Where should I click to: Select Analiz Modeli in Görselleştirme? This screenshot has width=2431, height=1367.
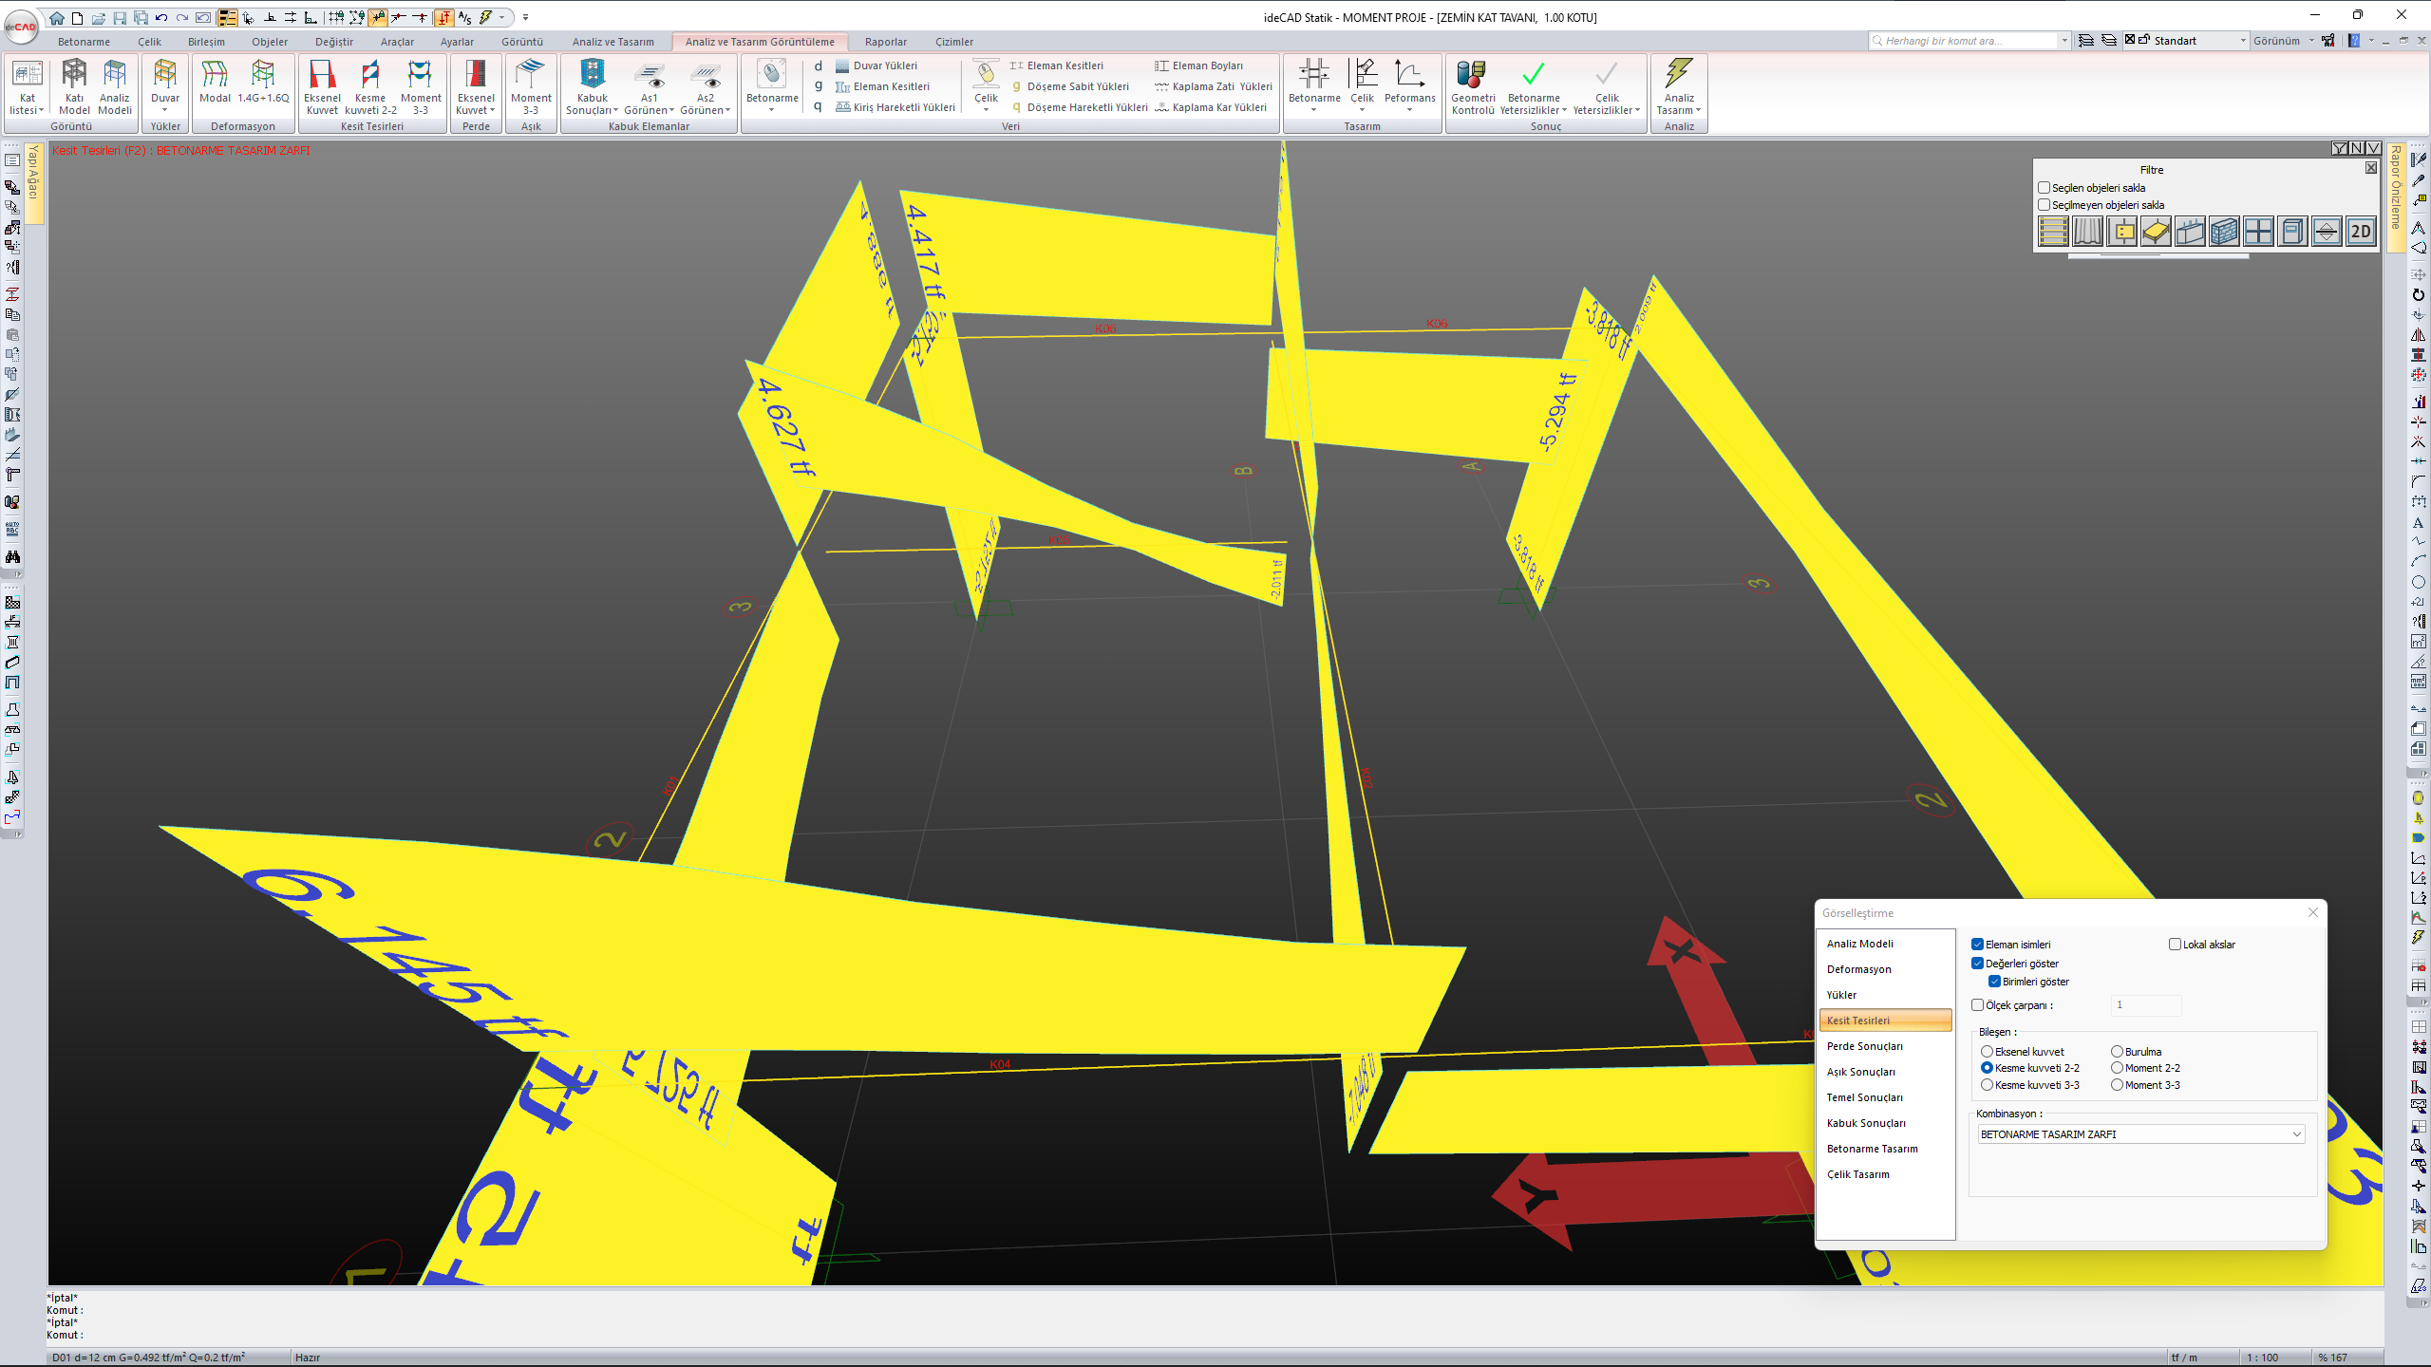pos(1885,944)
